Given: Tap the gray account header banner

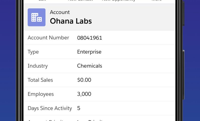Looking at the screenshot, I should [x=99, y=17].
